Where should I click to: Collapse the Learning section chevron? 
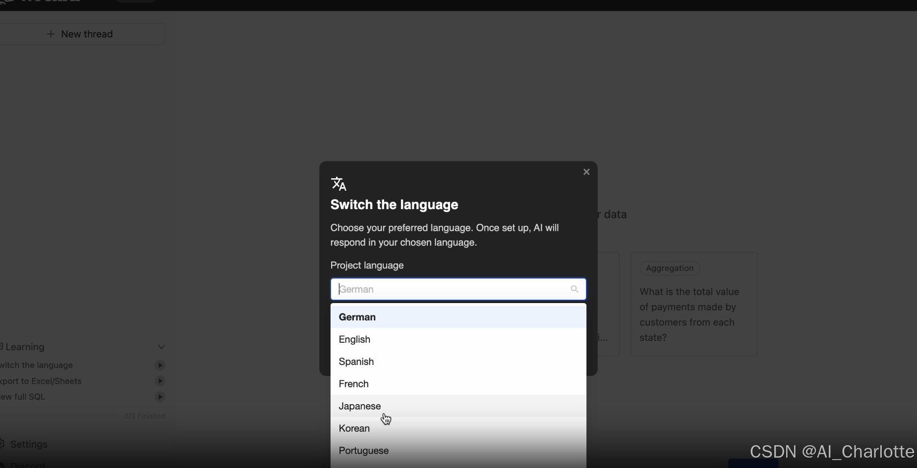161,347
